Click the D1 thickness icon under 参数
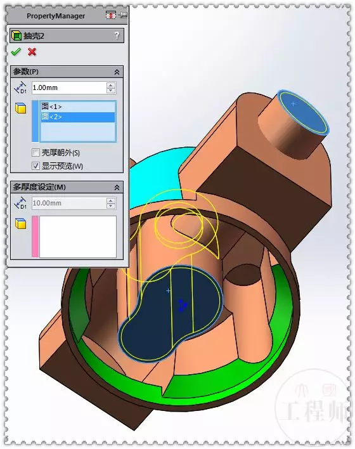Viewport: 355px width, 449px height. point(20,88)
